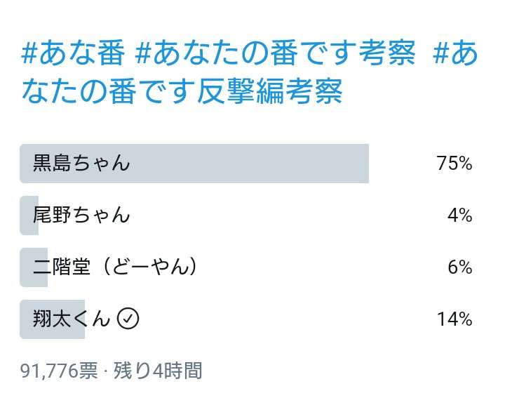Select the 翔太くん poll option

tap(246, 319)
